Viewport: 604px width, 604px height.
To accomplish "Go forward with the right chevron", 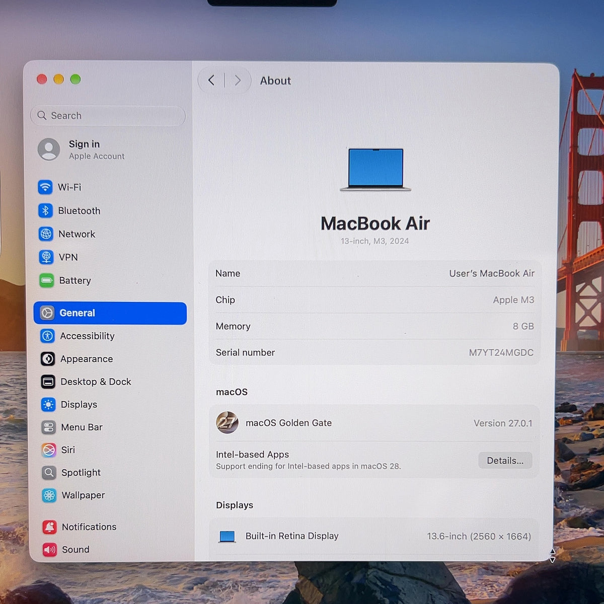I will (238, 81).
